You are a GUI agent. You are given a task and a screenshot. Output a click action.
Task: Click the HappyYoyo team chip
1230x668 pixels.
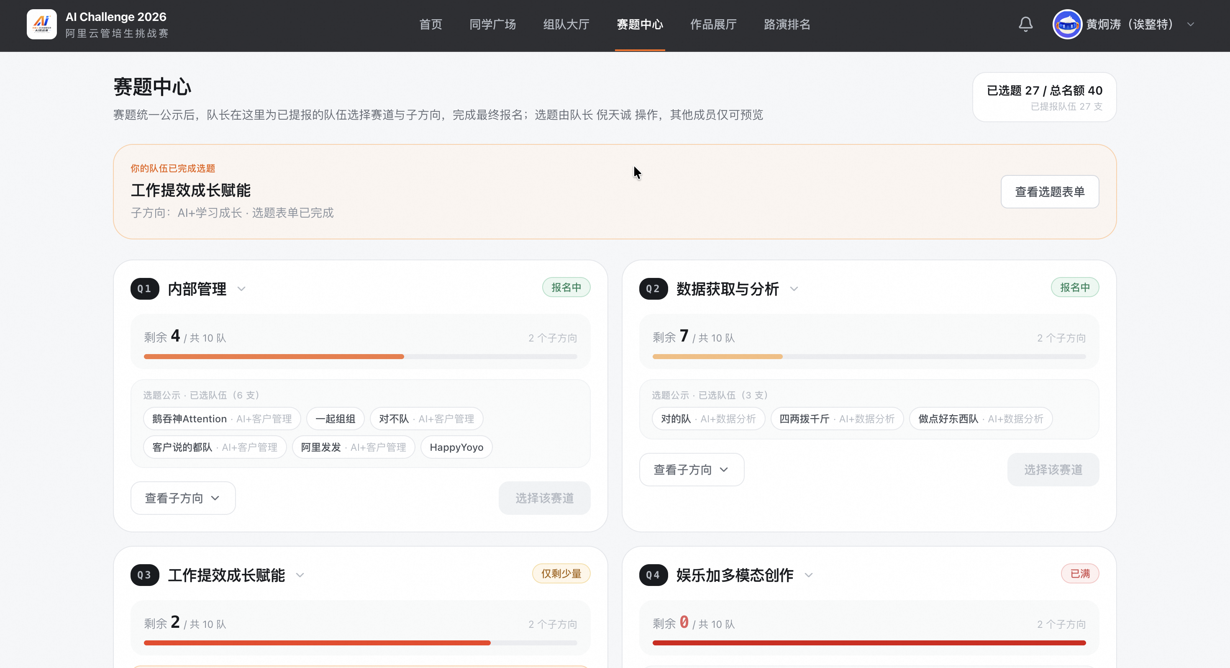456,447
